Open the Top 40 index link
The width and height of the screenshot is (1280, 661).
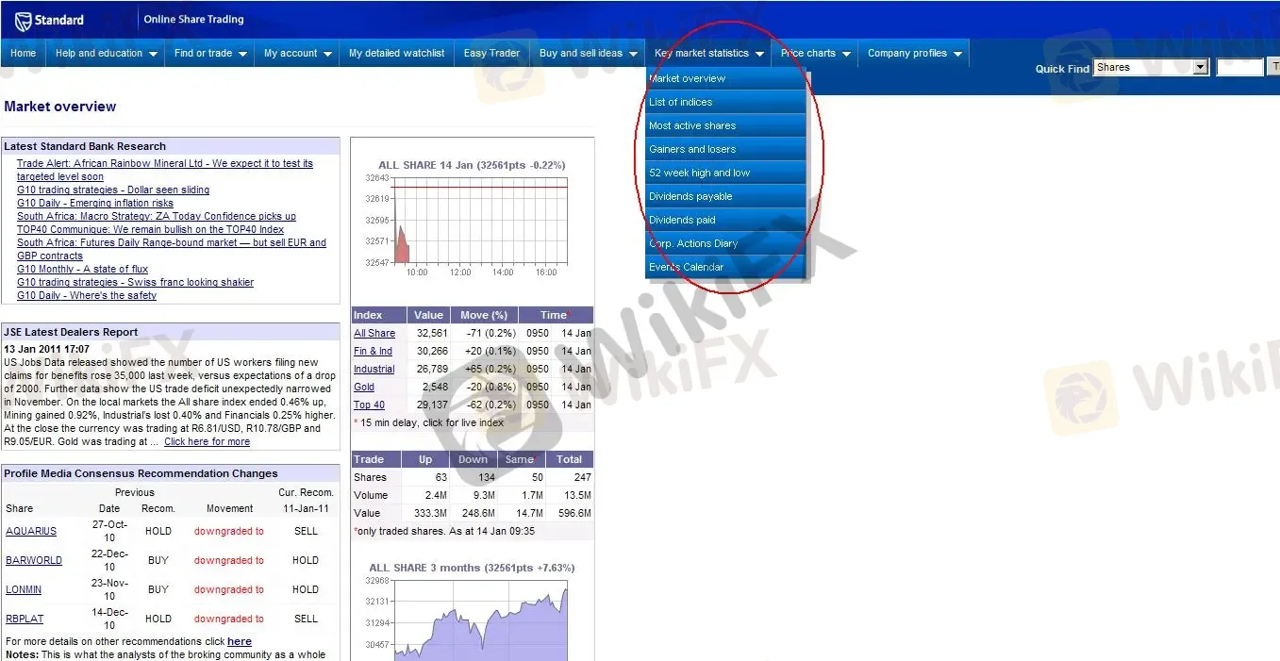point(369,405)
